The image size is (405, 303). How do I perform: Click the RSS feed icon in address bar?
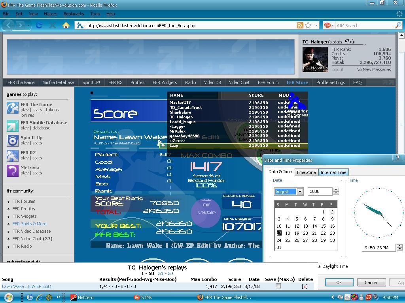pos(300,25)
